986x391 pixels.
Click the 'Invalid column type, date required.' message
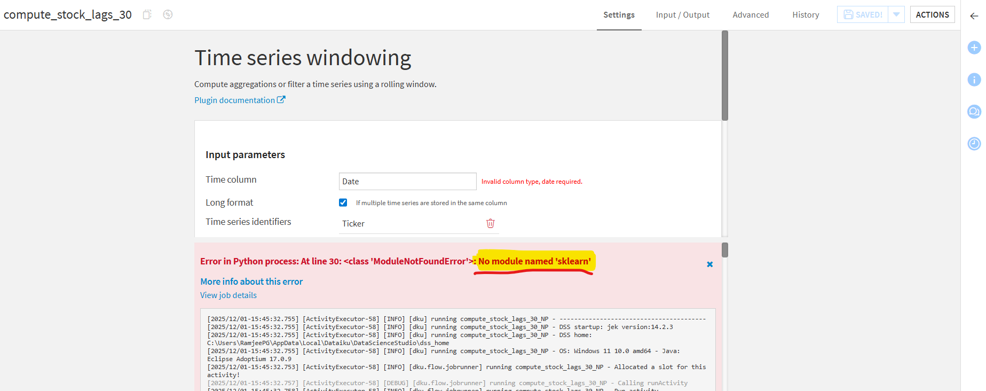point(532,182)
